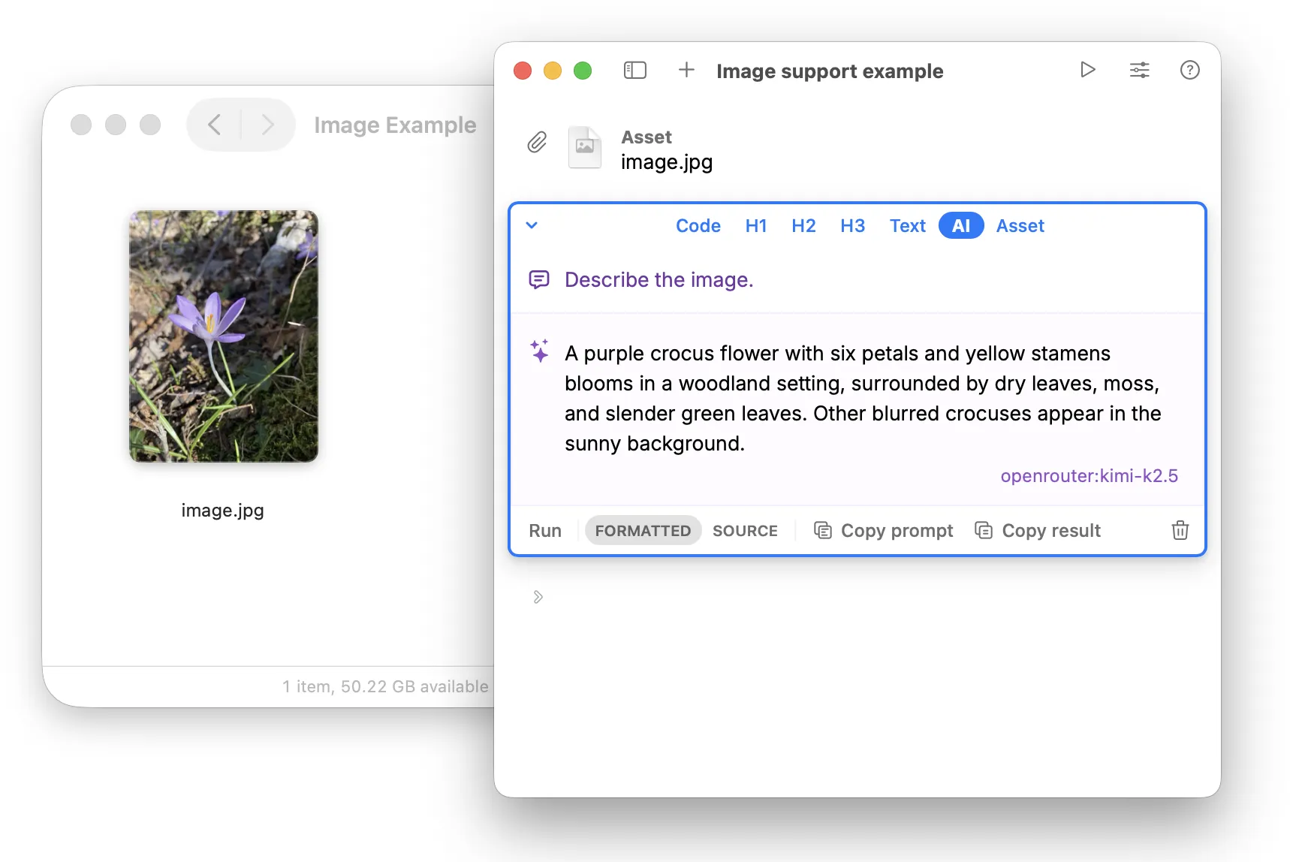Add a new document with the plus icon
The image size is (1290, 862).
point(686,70)
